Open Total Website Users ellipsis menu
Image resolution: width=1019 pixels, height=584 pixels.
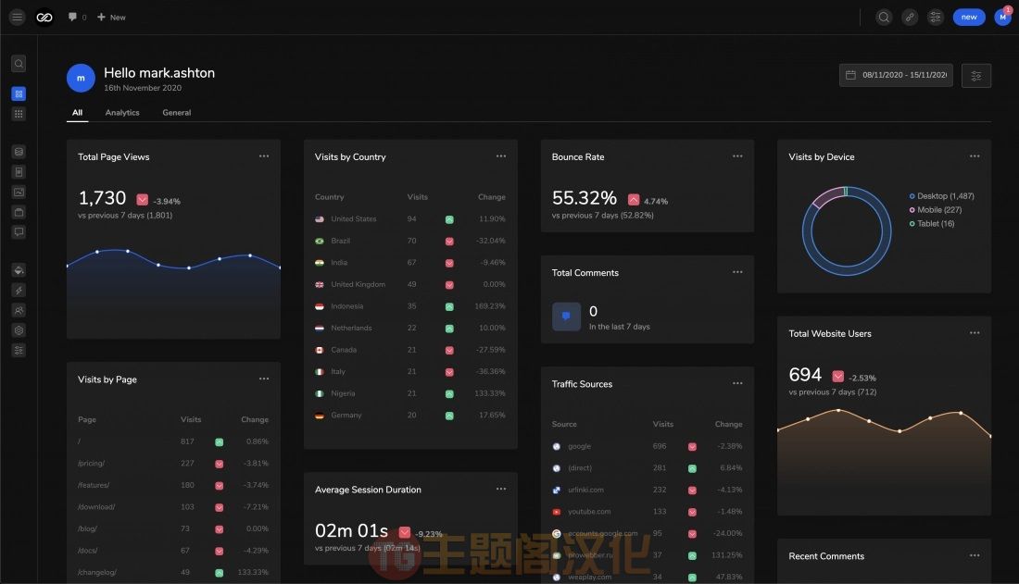[975, 333]
